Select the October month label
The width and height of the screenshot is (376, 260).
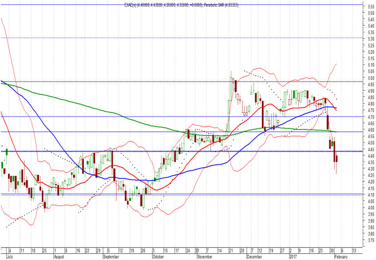click(158, 256)
